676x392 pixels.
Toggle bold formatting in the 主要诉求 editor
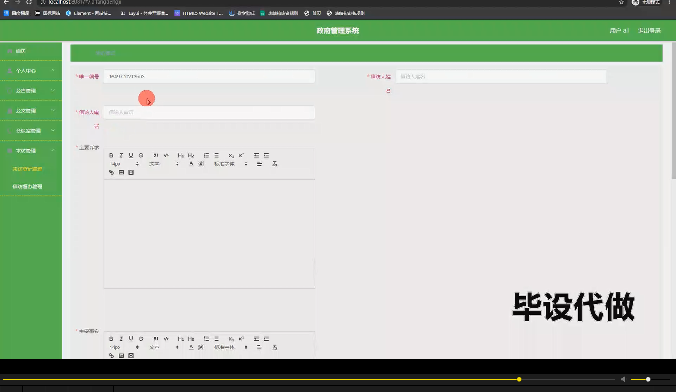point(111,155)
